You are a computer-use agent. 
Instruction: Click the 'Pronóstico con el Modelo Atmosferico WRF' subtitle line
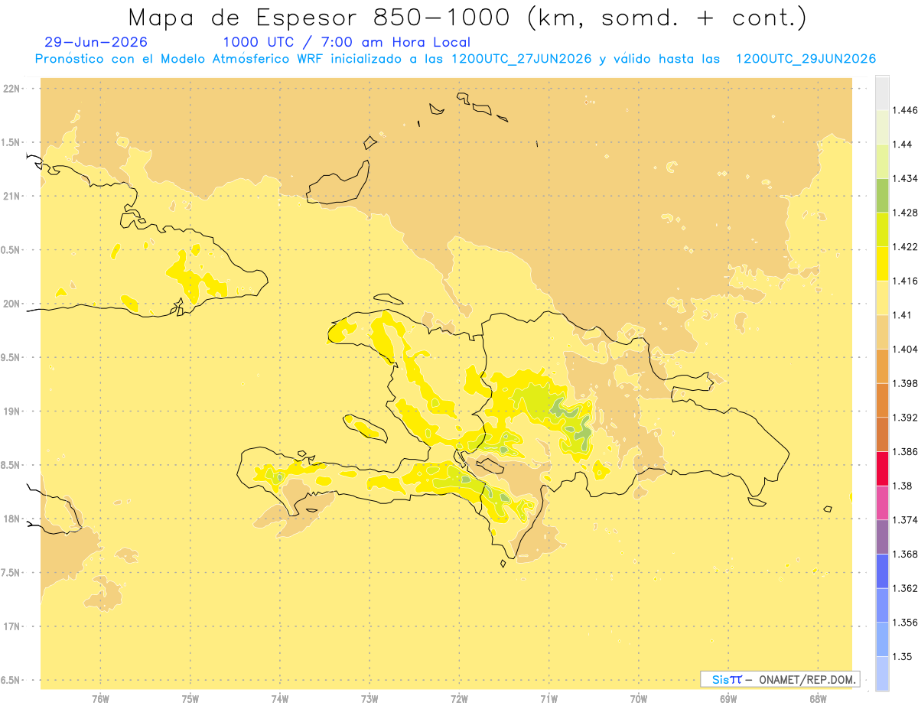pos(455,59)
